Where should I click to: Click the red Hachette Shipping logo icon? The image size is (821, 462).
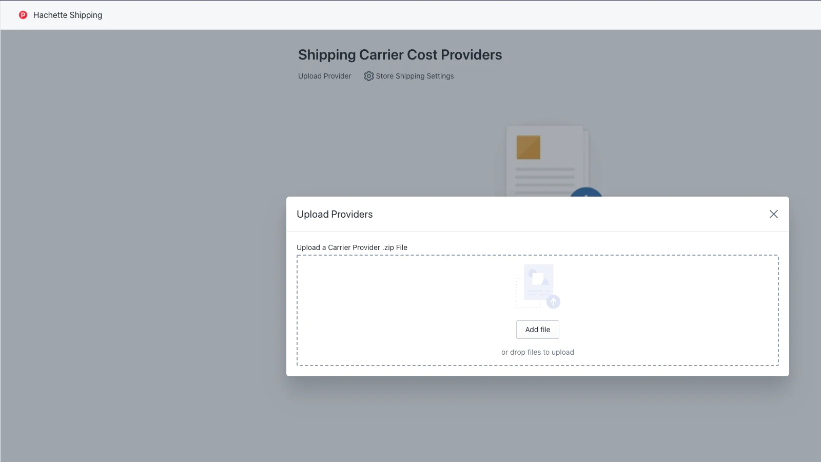click(x=23, y=15)
